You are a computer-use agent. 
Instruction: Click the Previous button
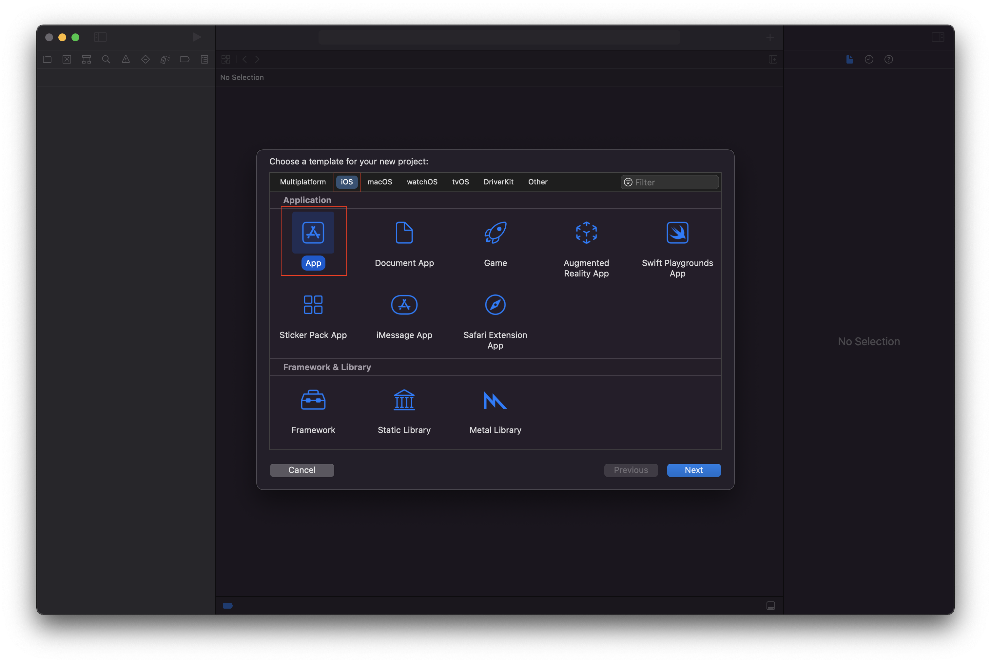[x=631, y=470]
